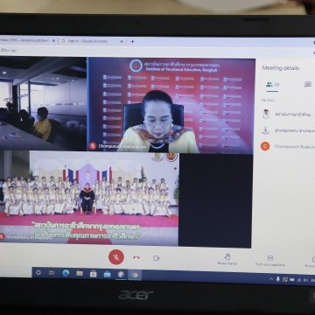Open Microsoft Edge from the taskbar

coord(66,273)
